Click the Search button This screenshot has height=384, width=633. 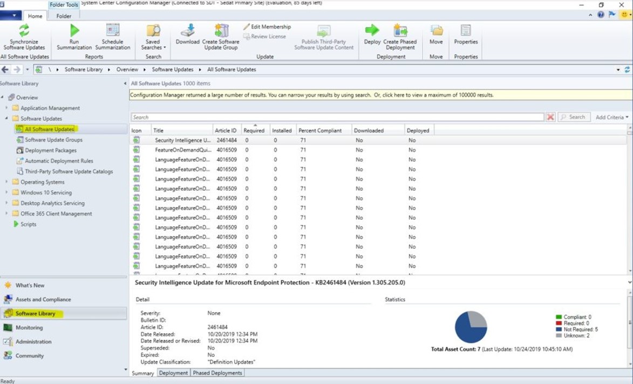(574, 117)
